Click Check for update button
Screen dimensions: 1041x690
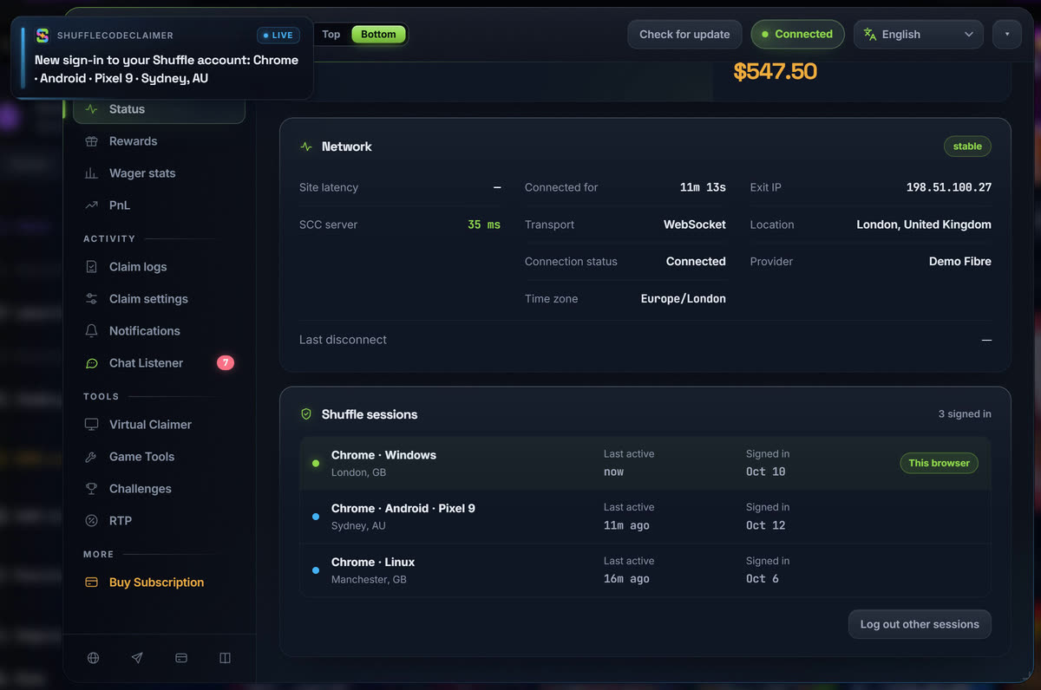(684, 35)
